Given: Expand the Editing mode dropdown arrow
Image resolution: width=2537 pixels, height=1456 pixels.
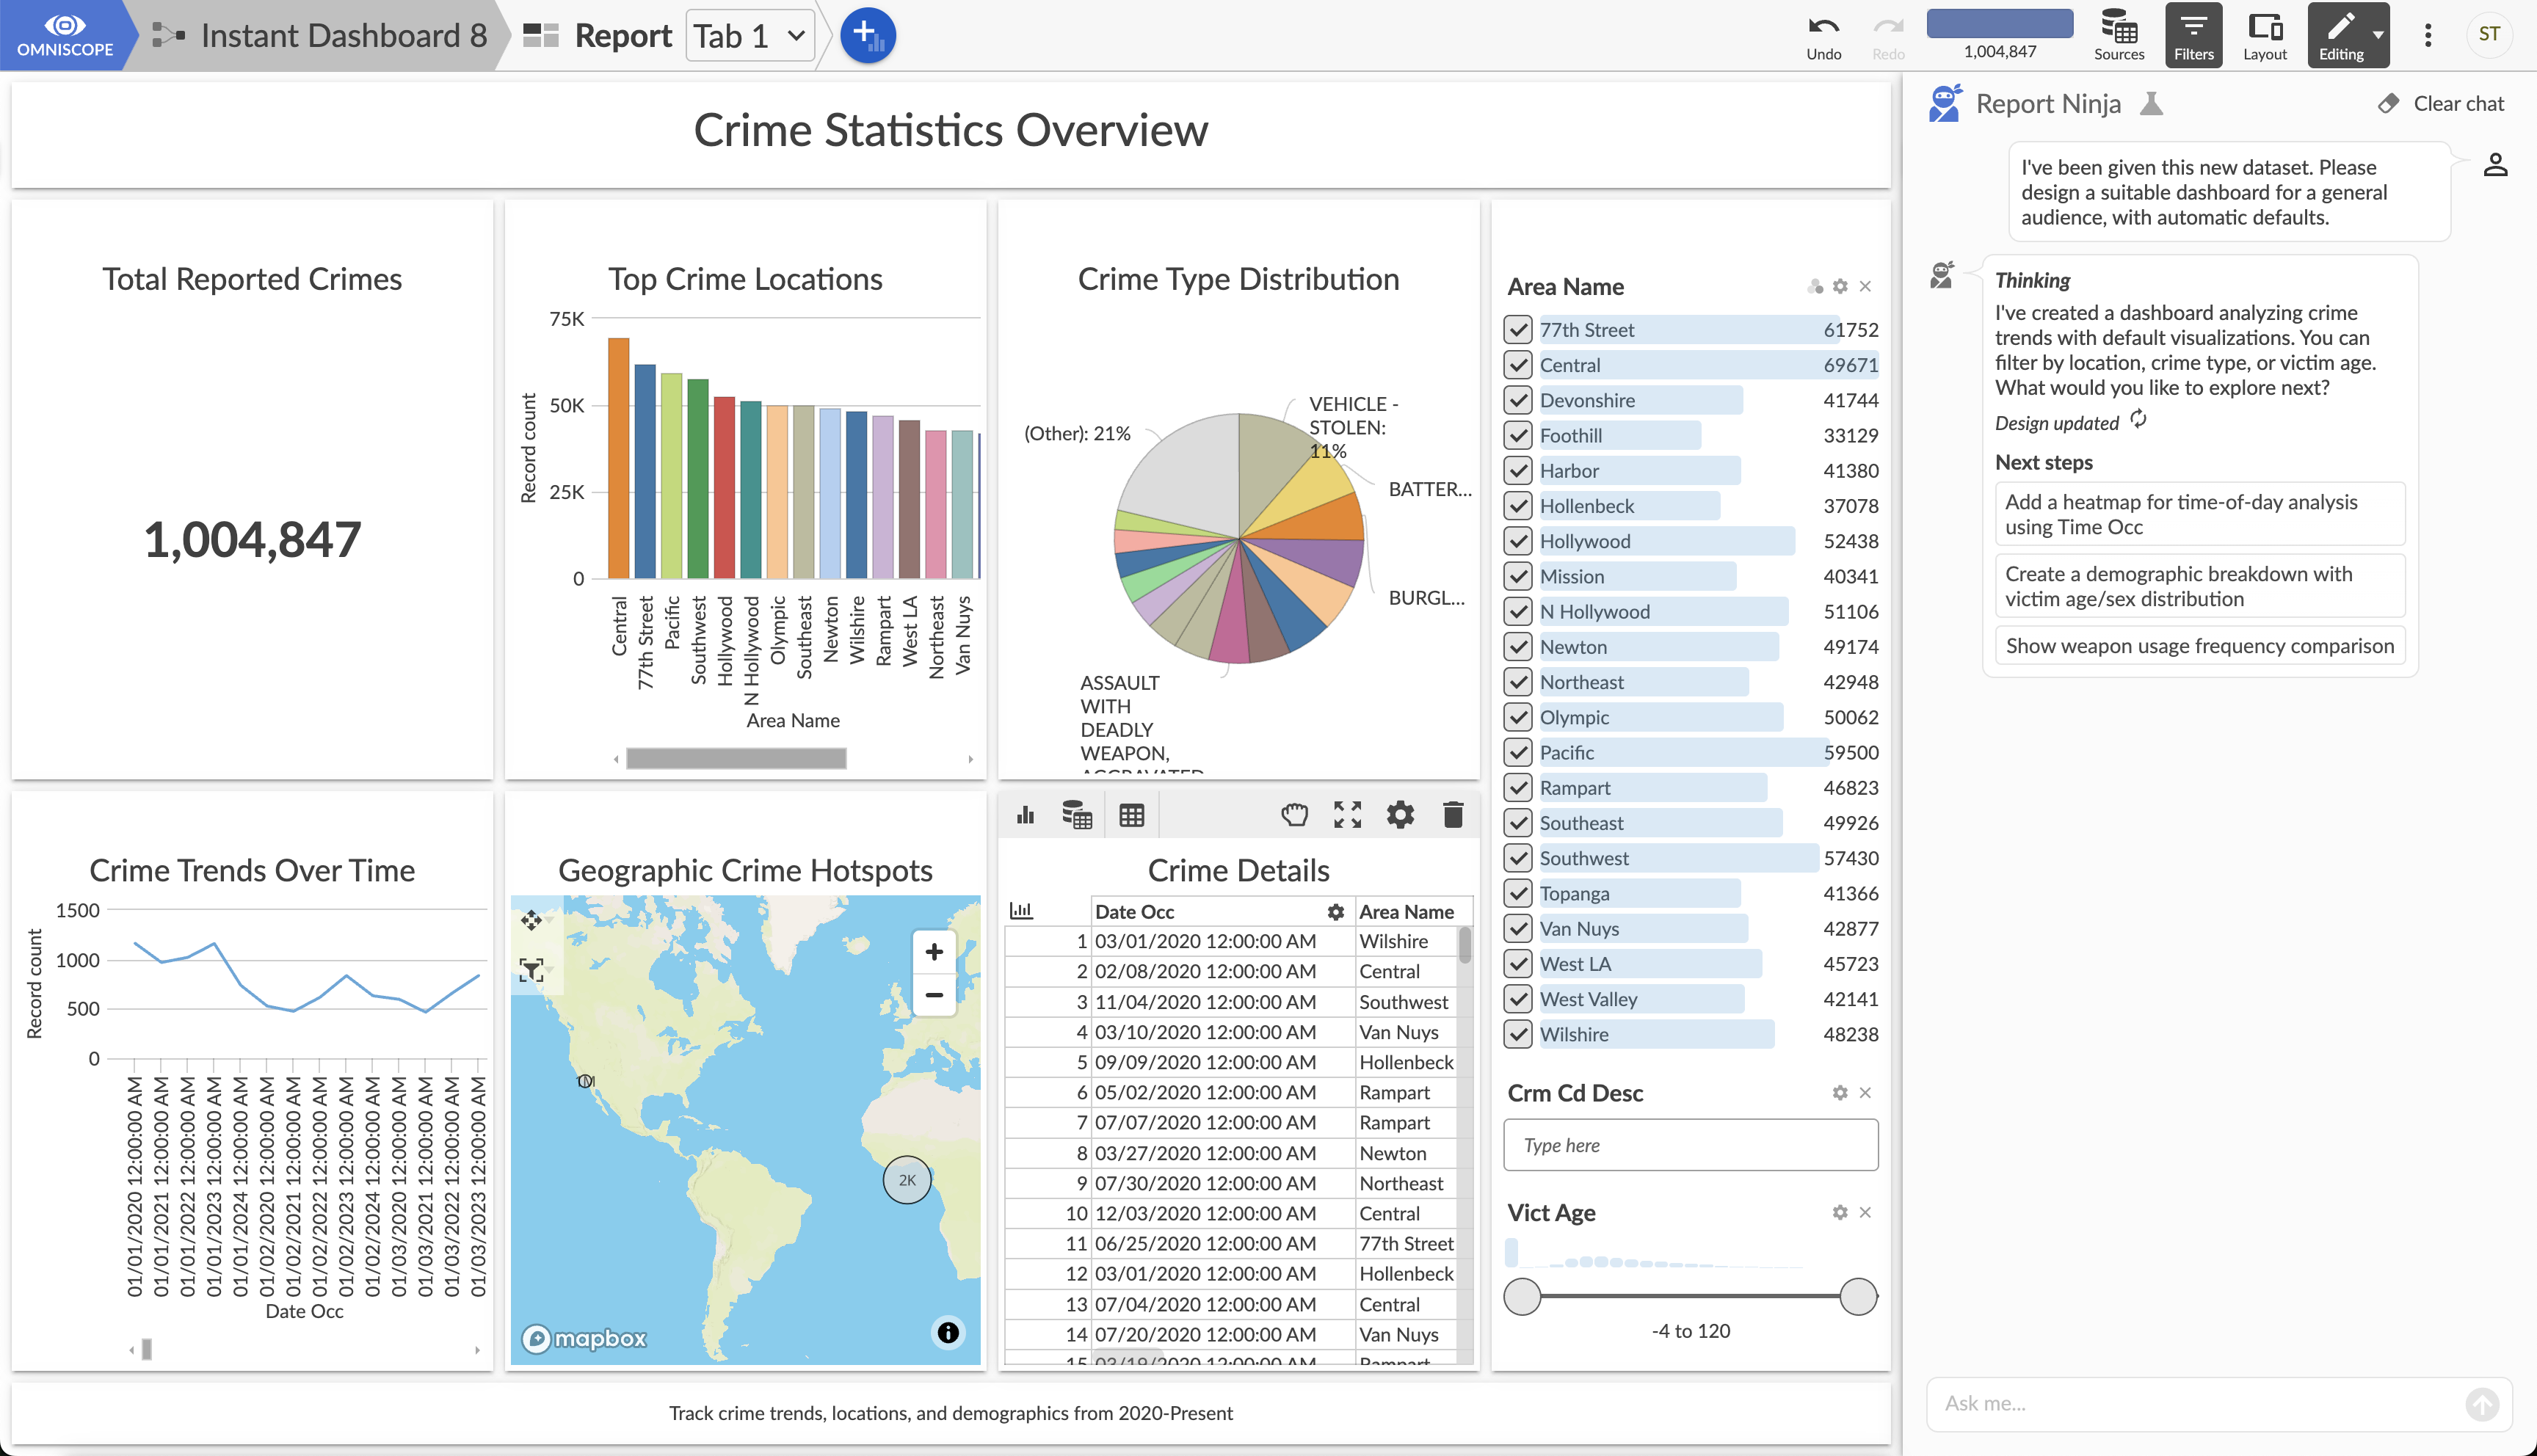Looking at the screenshot, I should click(x=2378, y=34).
